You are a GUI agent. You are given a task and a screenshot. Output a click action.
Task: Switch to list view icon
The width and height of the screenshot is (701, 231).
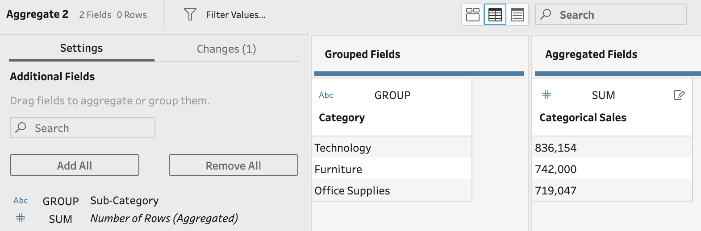517,15
